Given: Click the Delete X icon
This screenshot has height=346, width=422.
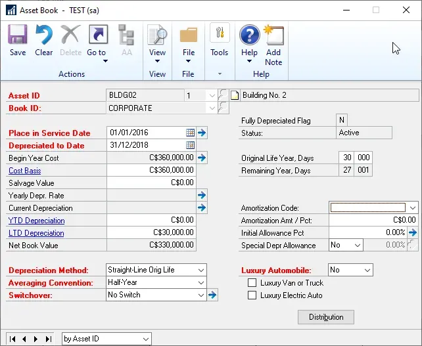Looking at the screenshot, I should pyautogui.click(x=70, y=34).
